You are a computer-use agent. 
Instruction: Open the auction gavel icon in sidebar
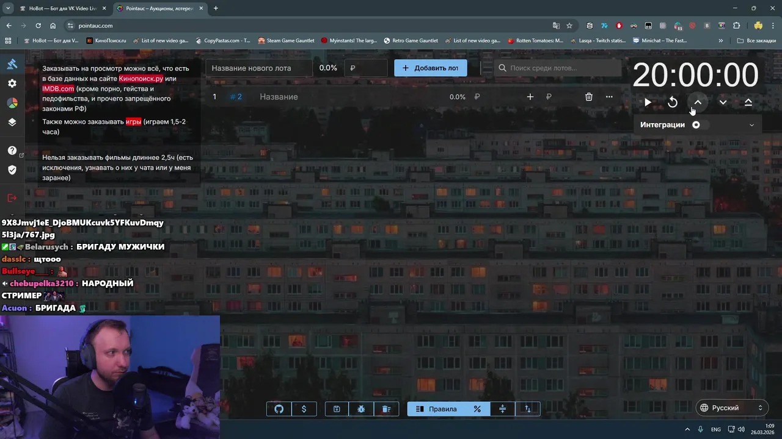[12, 64]
